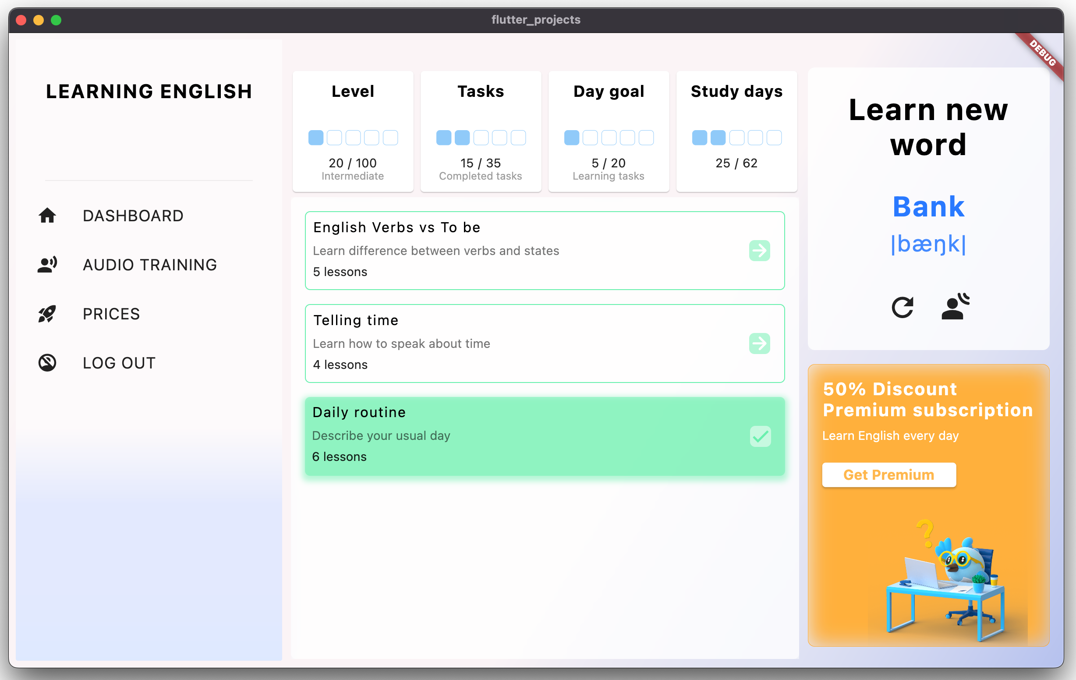Click the arrow on the Telling time card
The height and width of the screenshot is (680, 1076).
pos(759,344)
